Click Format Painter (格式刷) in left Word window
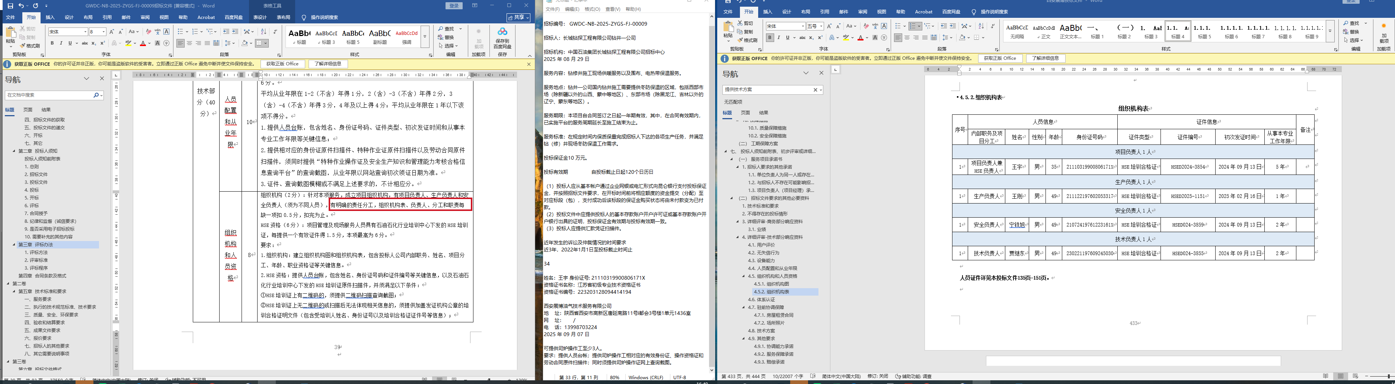Viewport: 1395px width, 384px height. [x=30, y=46]
